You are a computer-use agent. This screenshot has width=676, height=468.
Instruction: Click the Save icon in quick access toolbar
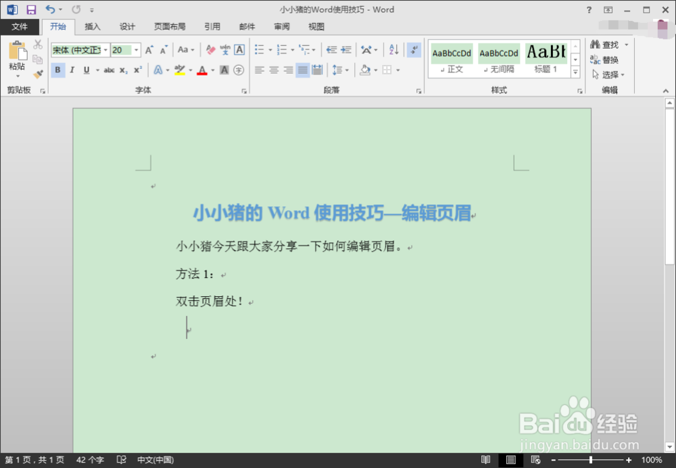(31, 9)
